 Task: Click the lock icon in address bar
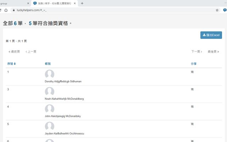click(x=14, y=10)
